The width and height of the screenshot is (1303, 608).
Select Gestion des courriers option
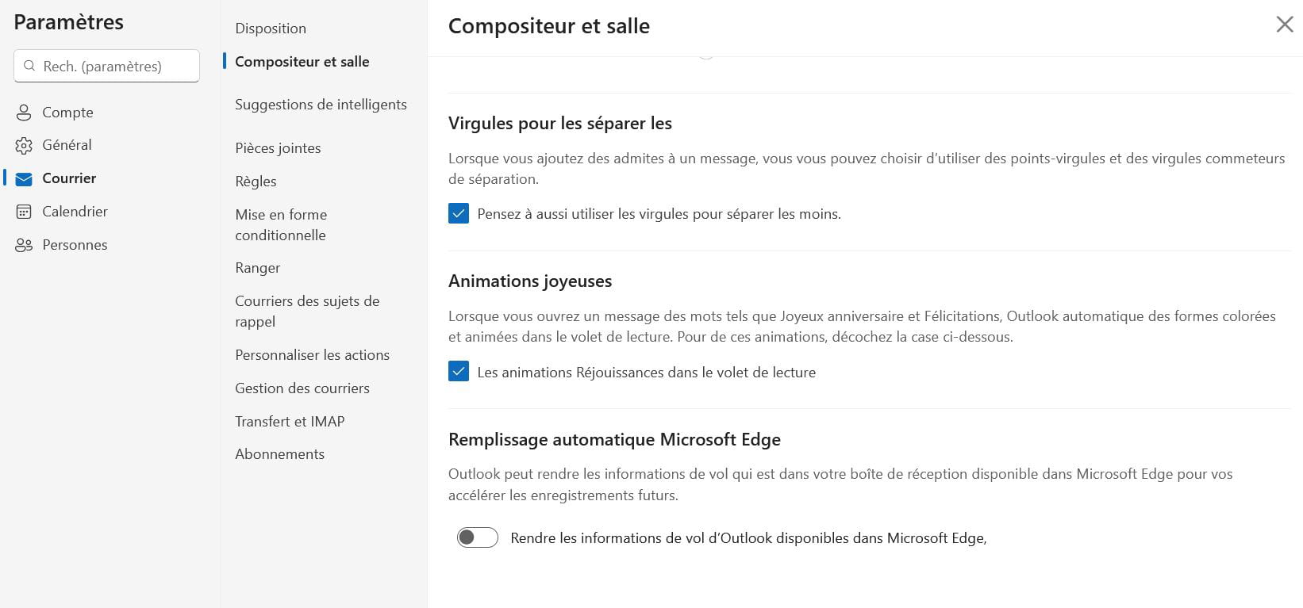coord(302,388)
